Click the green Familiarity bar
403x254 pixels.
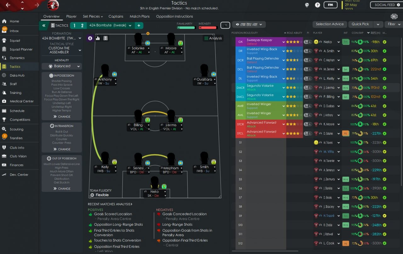pyautogui.click(x=186, y=28)
